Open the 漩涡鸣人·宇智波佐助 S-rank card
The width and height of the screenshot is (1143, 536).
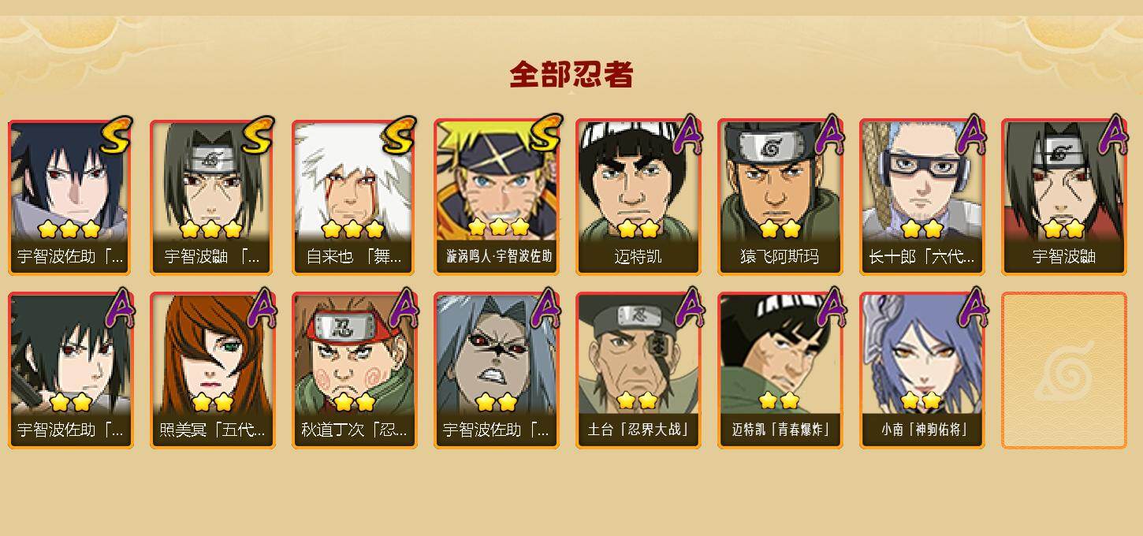496,197
